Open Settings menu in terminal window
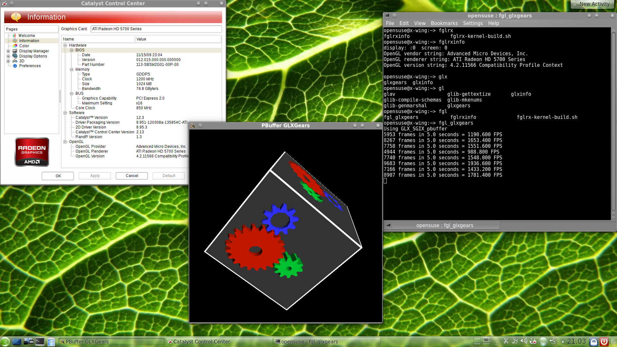The width and height of the screenshot is (617, 347). point(473,23)
